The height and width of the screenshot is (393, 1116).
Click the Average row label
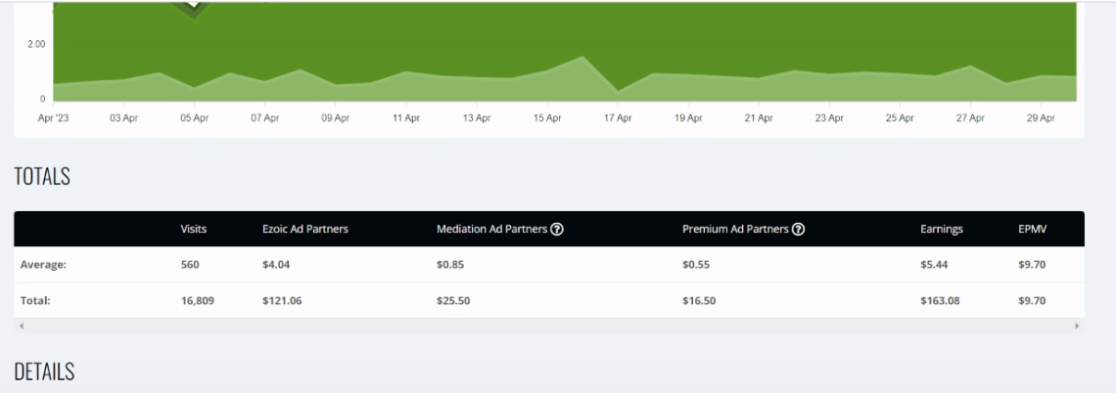click(43, 264)
